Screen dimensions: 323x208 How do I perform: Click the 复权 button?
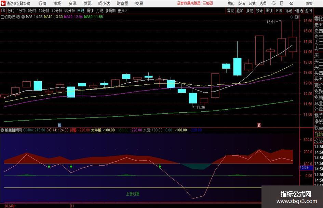coord(230,11)
